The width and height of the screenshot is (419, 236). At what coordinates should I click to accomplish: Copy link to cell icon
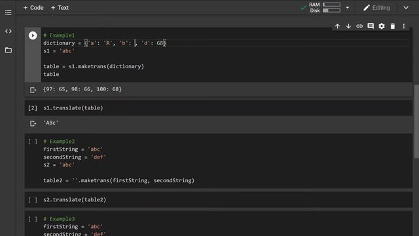359,26
